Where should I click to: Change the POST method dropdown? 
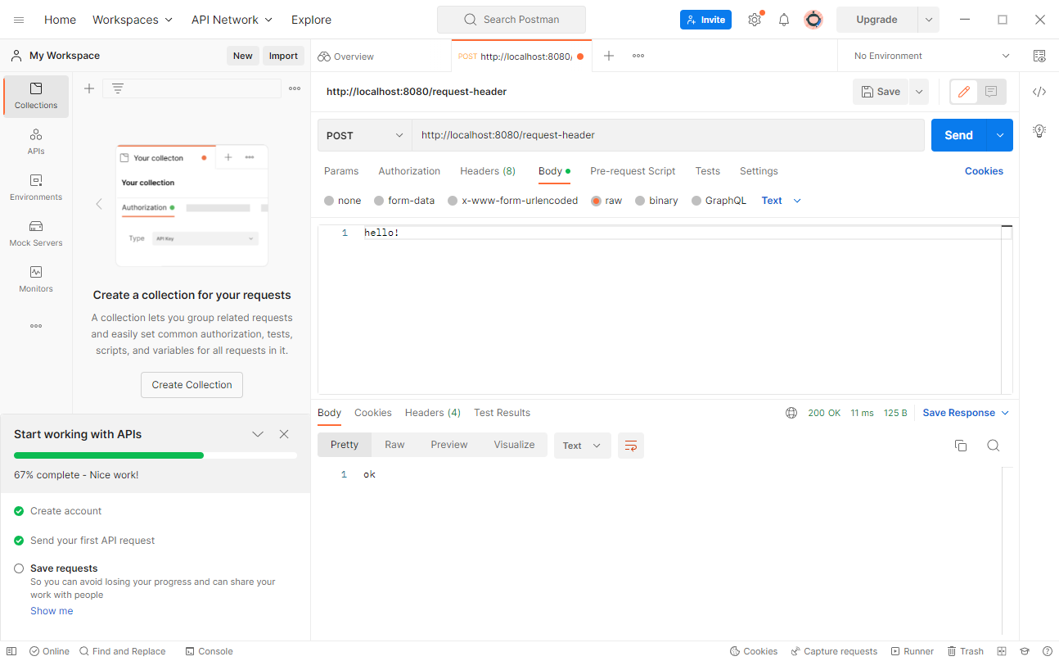click(x=365, y=135)
